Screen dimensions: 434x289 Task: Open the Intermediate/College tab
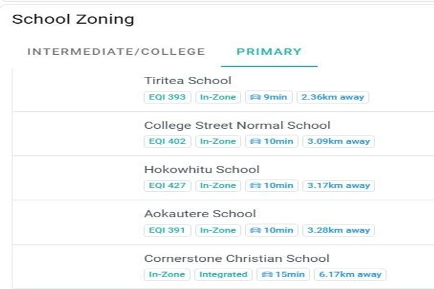click(116, 52)
